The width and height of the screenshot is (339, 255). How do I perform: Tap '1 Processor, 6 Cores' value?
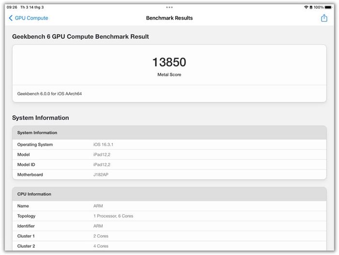click(x=113, y=216)
